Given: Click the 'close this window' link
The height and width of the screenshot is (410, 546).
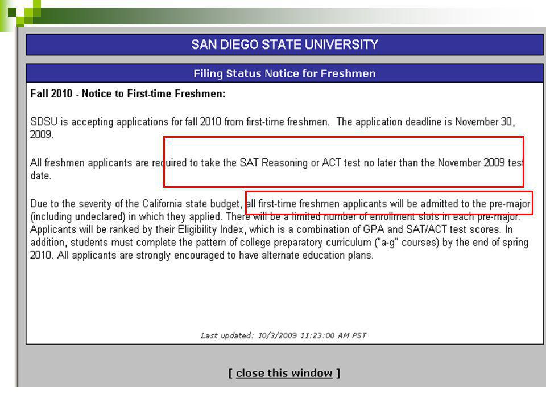Looking at the screenshot, I should [x=284, y=373].
